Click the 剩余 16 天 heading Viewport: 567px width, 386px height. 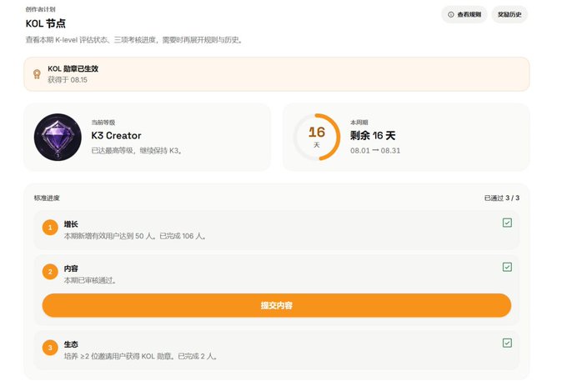tap(373, 136)
